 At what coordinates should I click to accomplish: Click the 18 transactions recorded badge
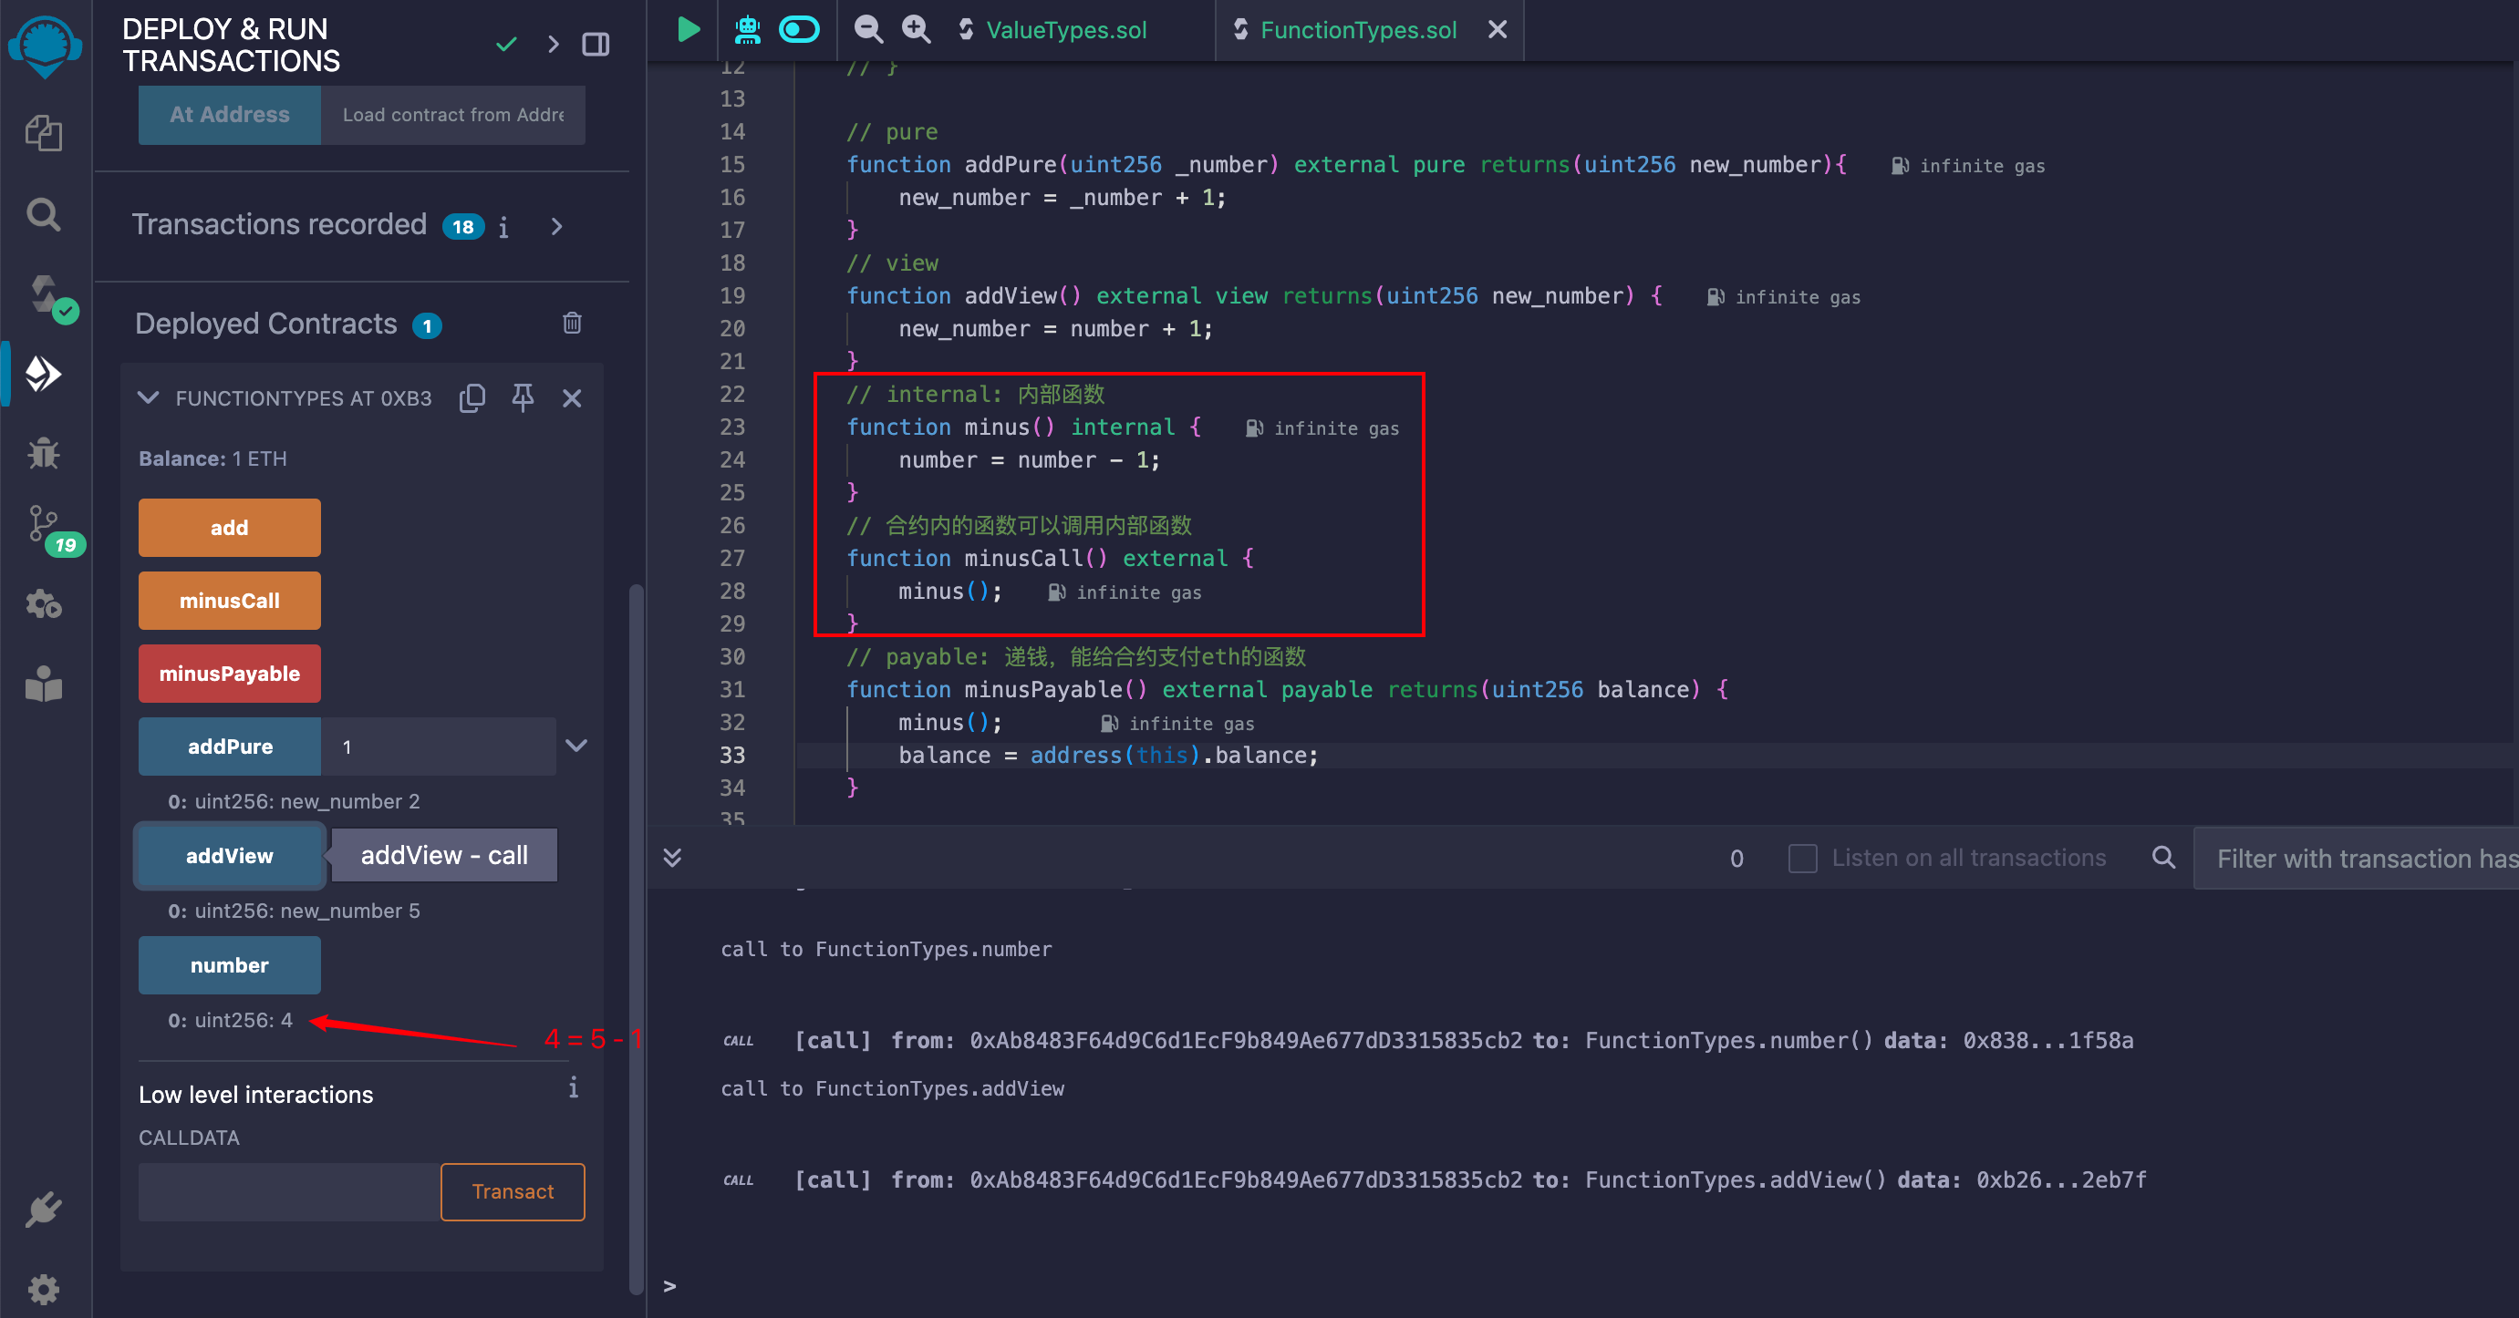point(462,227)
